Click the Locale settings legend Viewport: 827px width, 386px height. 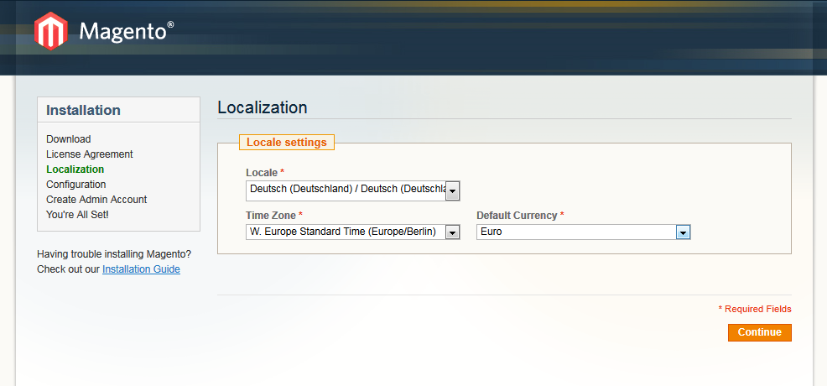click(286, 143)
